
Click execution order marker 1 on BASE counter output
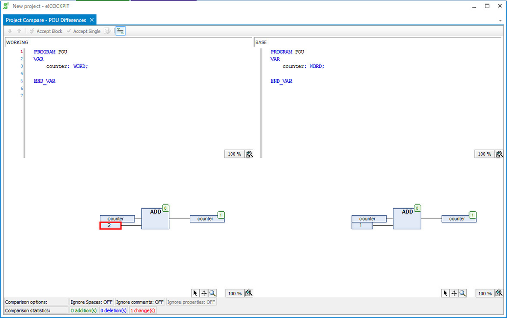pos(473,215)
